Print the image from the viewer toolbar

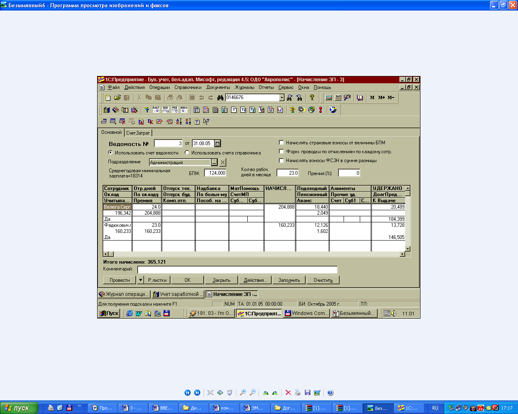tap(298, 393)
